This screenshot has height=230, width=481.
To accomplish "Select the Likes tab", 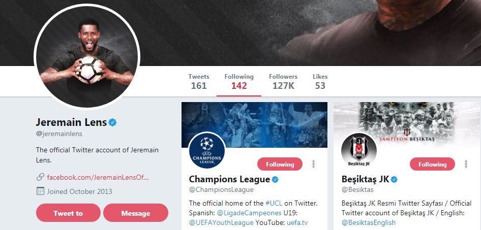I will pos(320,81).
